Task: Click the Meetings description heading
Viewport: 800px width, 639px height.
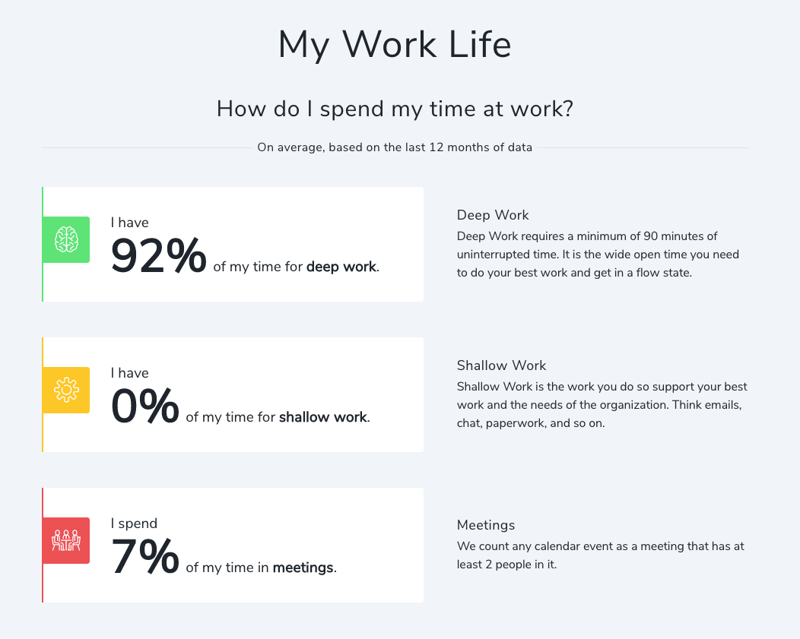Action: click(x=486, y=525)
